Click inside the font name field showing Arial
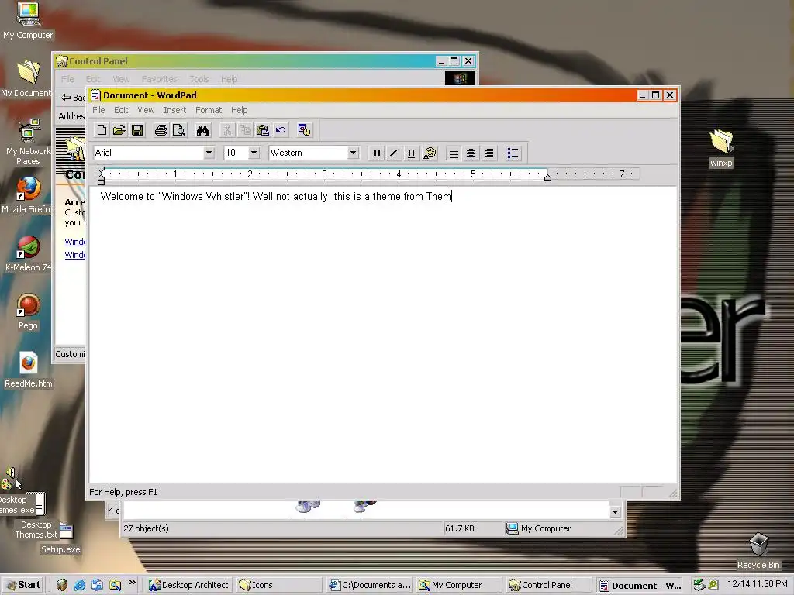 coord(148,153)
